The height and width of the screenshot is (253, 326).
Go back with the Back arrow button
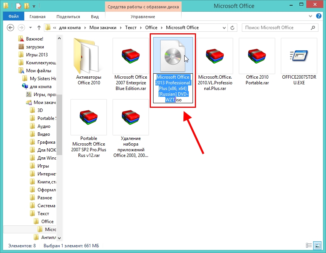[x=10, y=28]
